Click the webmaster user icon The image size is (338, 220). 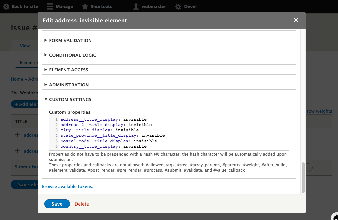pos(136,6)
